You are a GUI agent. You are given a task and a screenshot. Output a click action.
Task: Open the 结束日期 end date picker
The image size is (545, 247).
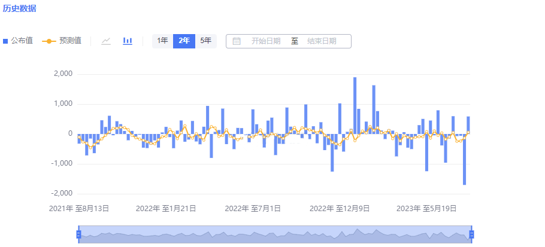point(322,41)
